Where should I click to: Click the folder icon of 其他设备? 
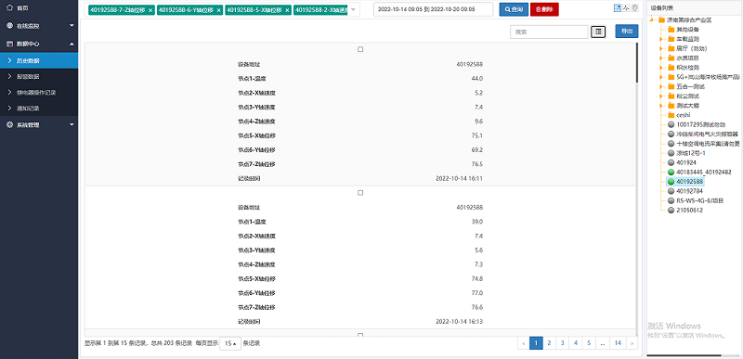point(671,30)
